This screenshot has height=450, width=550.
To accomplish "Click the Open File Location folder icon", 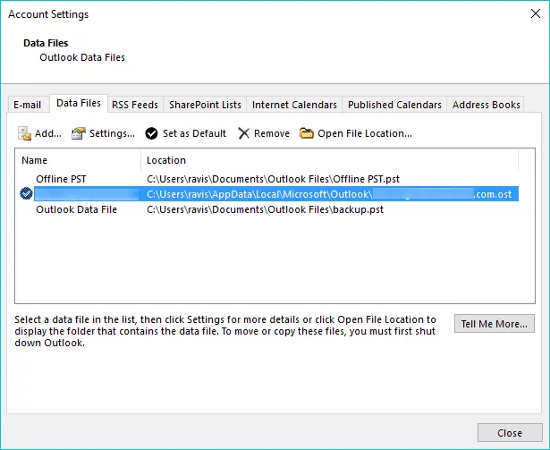I will click(307, 133).
